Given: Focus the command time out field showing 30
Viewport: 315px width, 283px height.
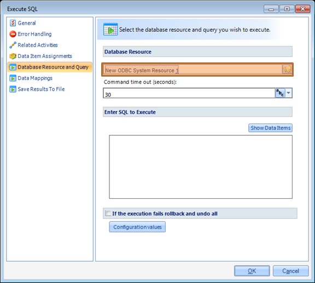Looking at the screenshot, I should click(x=189, y=93).
